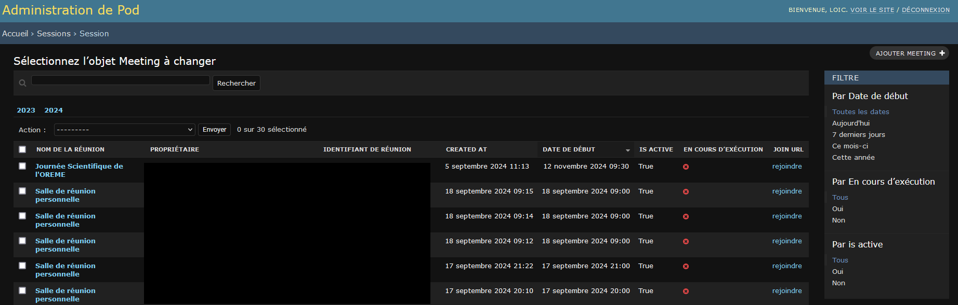Select the checkbox for the meeting created 18 septembre 09:15
The width and height of the screenshot is (958, 305).
click(x=22, y=191)
